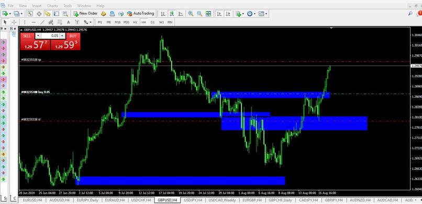Click the 0.05 volume input field
422x204 pixels.
click(50, 36)
